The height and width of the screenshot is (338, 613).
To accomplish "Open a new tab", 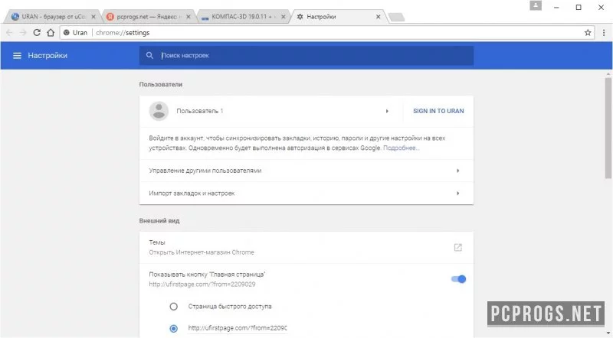I will 396,17.
